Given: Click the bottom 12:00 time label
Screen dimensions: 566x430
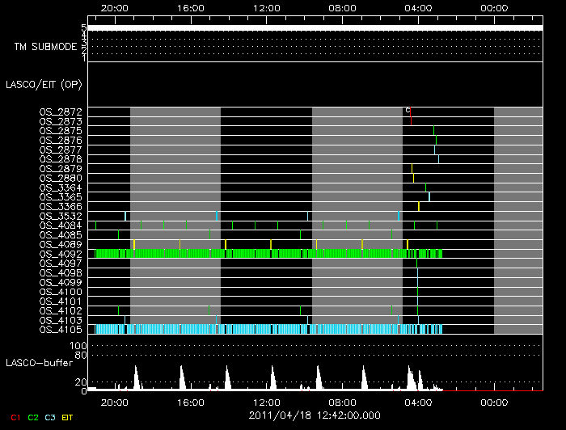Looking at the screenshot, I should tap(266, 403).
